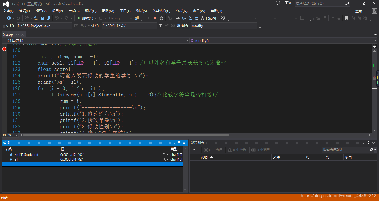379x201 pixels.
Task: Toggle auto-hide pin on Error List panel
Action: (x=369, y=143)
